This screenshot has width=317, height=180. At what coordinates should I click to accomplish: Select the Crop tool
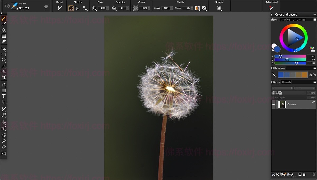[x=4, y=77]
